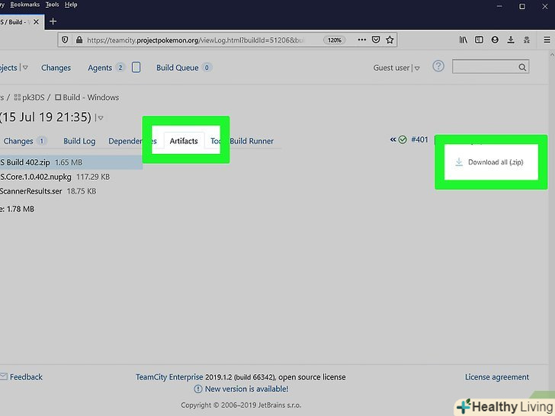The image size is (555, 416).
Task: Click the '1.65 MB' file size text
Action: [69, 162]
